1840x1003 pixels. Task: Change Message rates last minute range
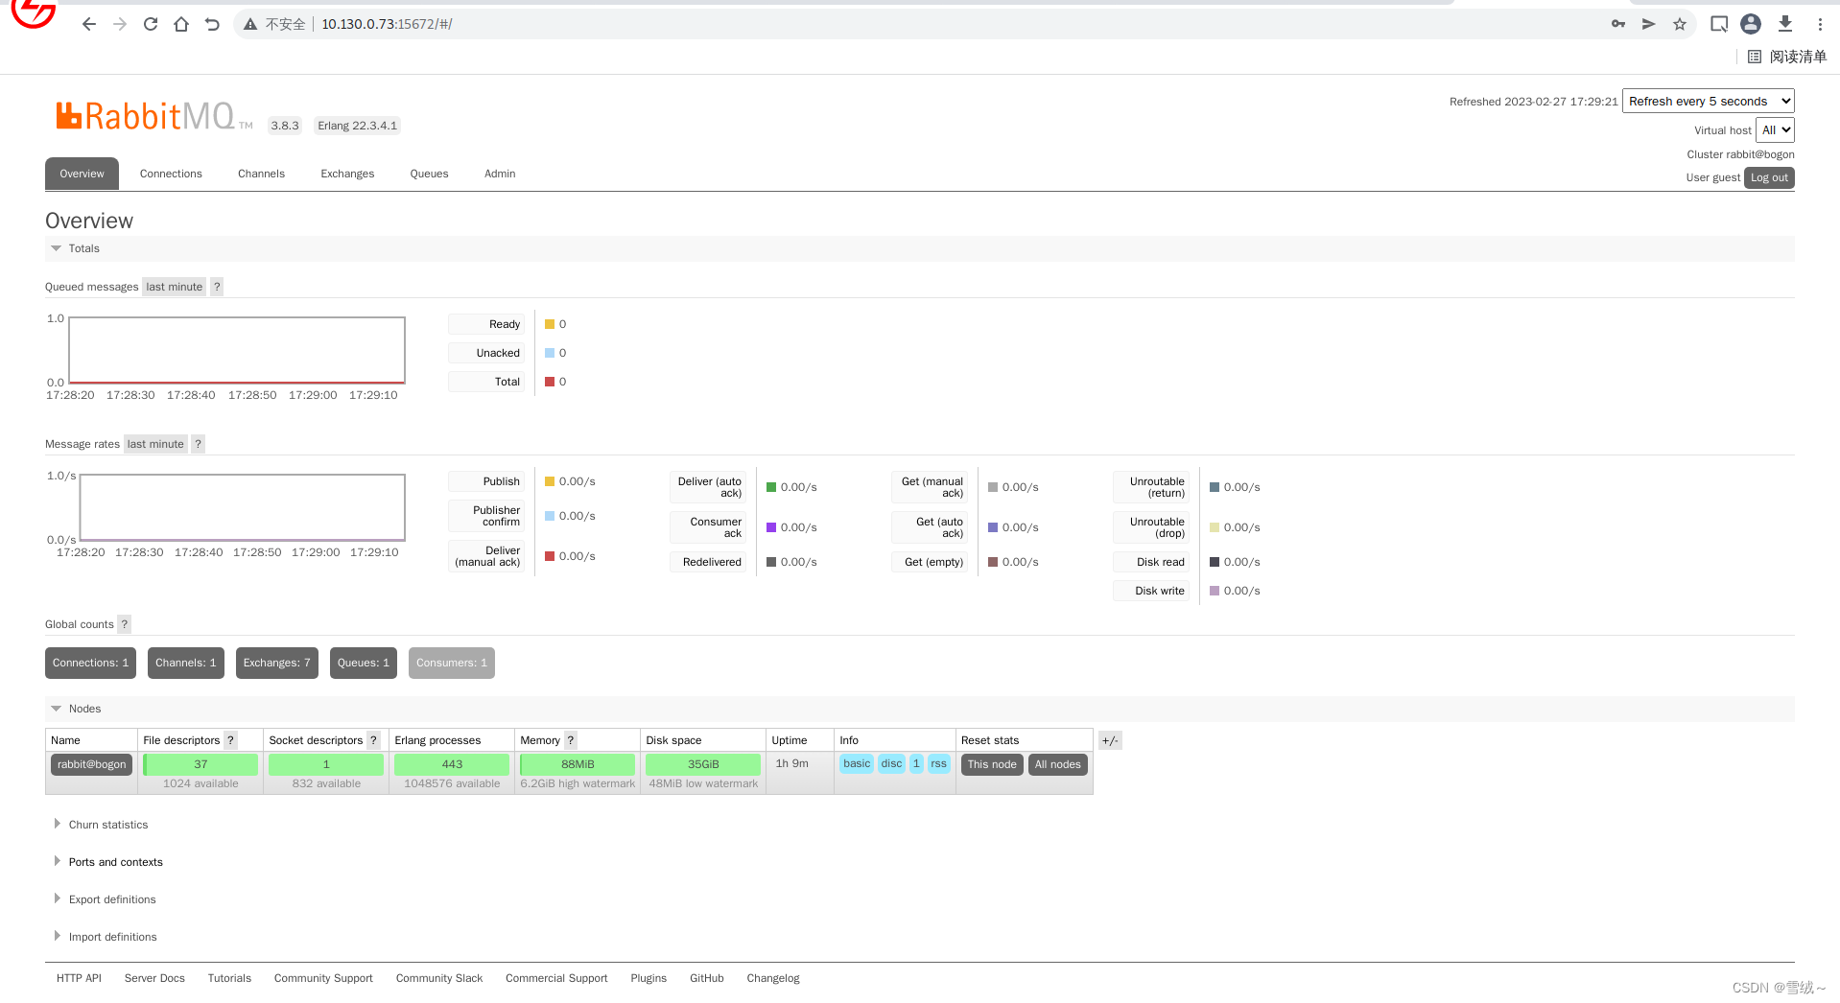tap(155, 444)
